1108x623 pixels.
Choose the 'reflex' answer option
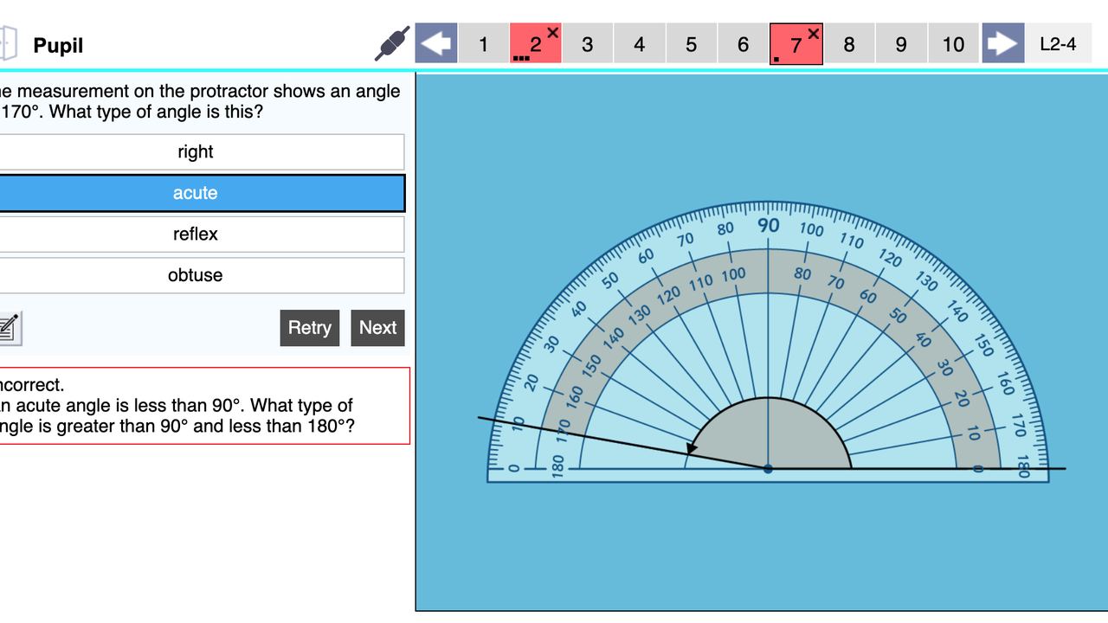coord(196,234)
